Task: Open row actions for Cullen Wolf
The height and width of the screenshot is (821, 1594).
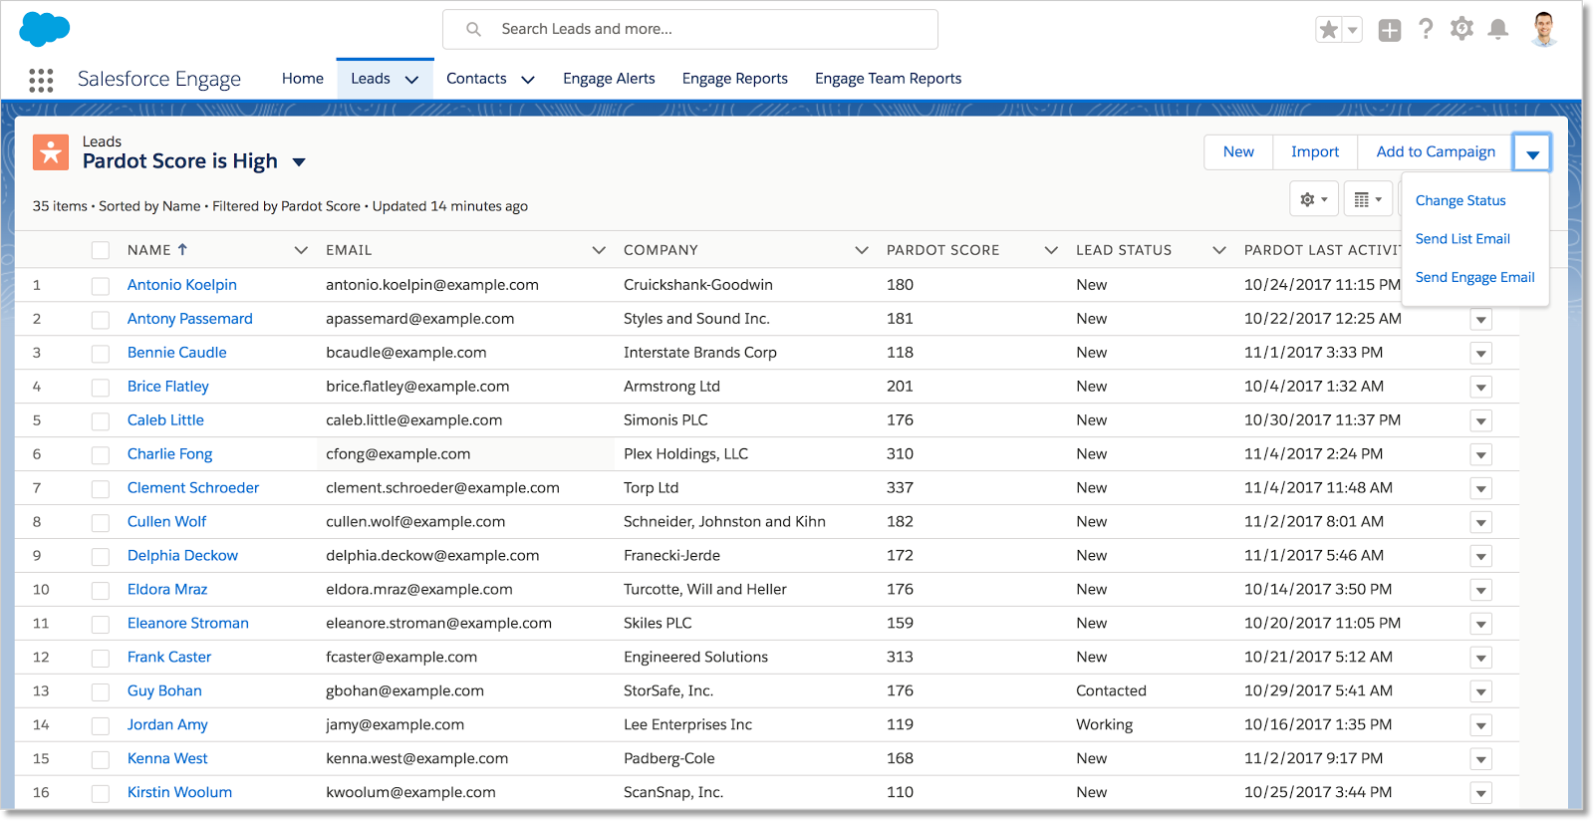Action: [x=1481, y=523]
